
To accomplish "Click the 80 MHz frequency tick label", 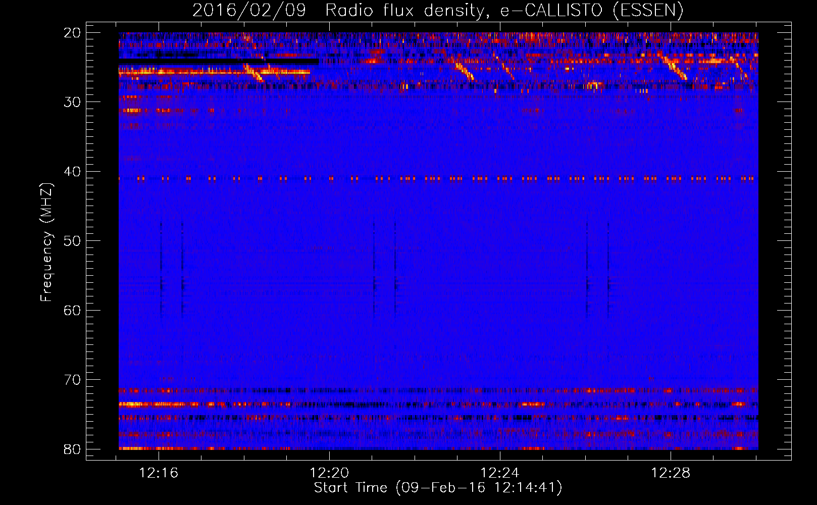I will click(x=72, y=449).
